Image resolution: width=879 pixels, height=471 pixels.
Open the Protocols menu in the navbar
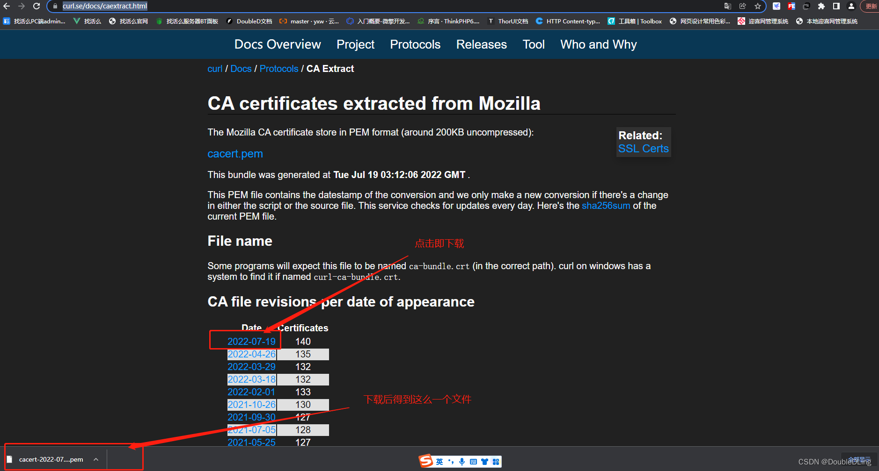pyautogui.click(x=415, y=44)
